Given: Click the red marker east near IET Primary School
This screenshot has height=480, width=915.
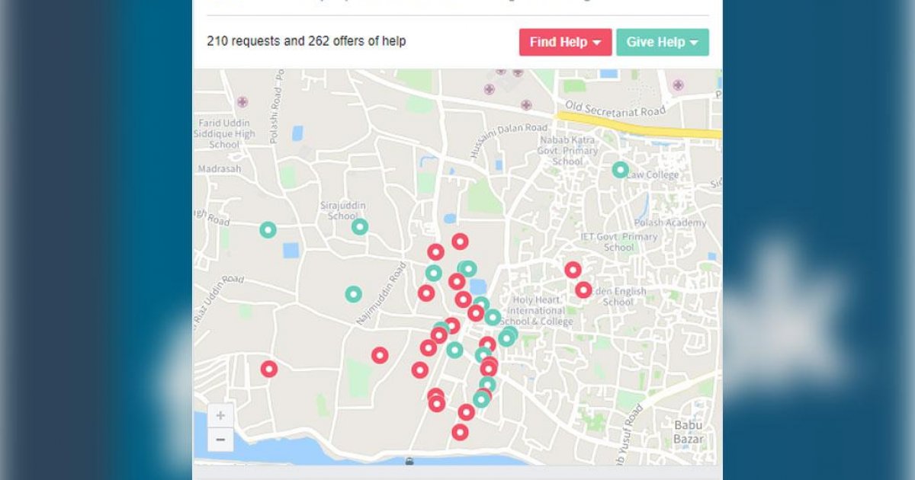Looking at the screenshot, I should tap(573, 270).
